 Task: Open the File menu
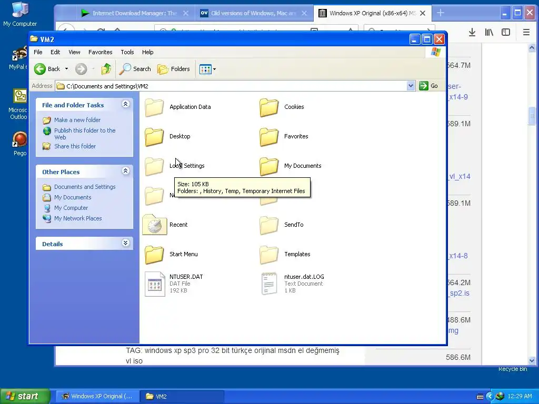coord(38,52)
